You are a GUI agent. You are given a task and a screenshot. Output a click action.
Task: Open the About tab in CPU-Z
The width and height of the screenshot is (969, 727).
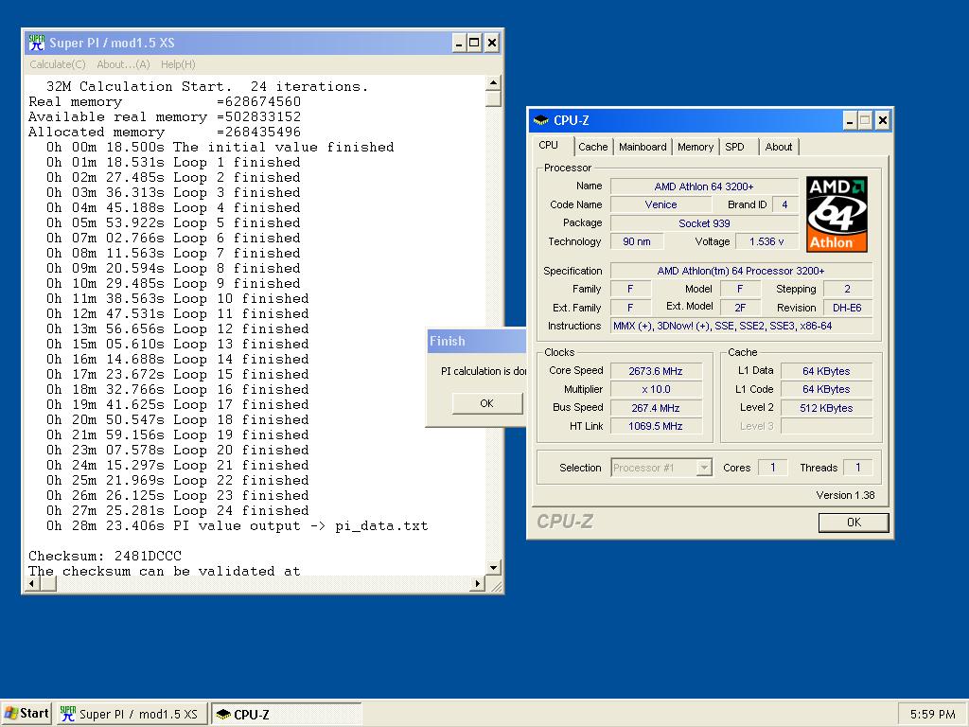click(x=779, y=147)
